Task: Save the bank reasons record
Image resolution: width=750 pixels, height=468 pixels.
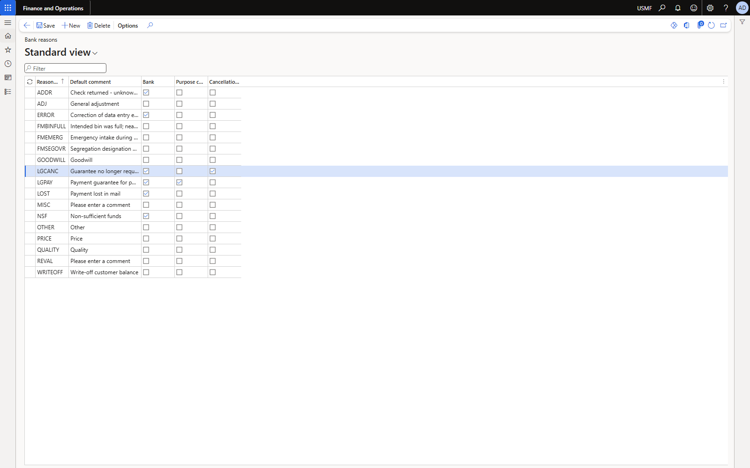Action: pyautogui.click(x=45, y=25)
